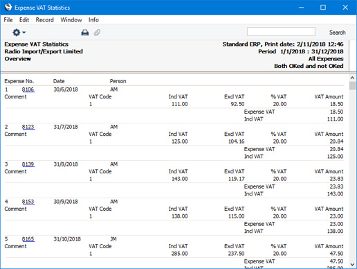Close the Expense VAT Statistics window

pos(345,8)
